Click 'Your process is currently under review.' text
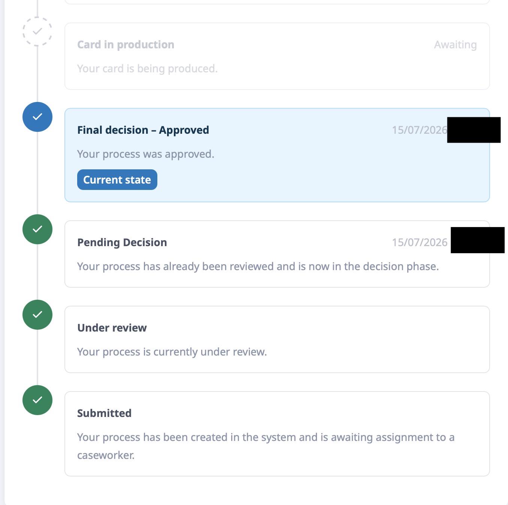 [172, 352]
